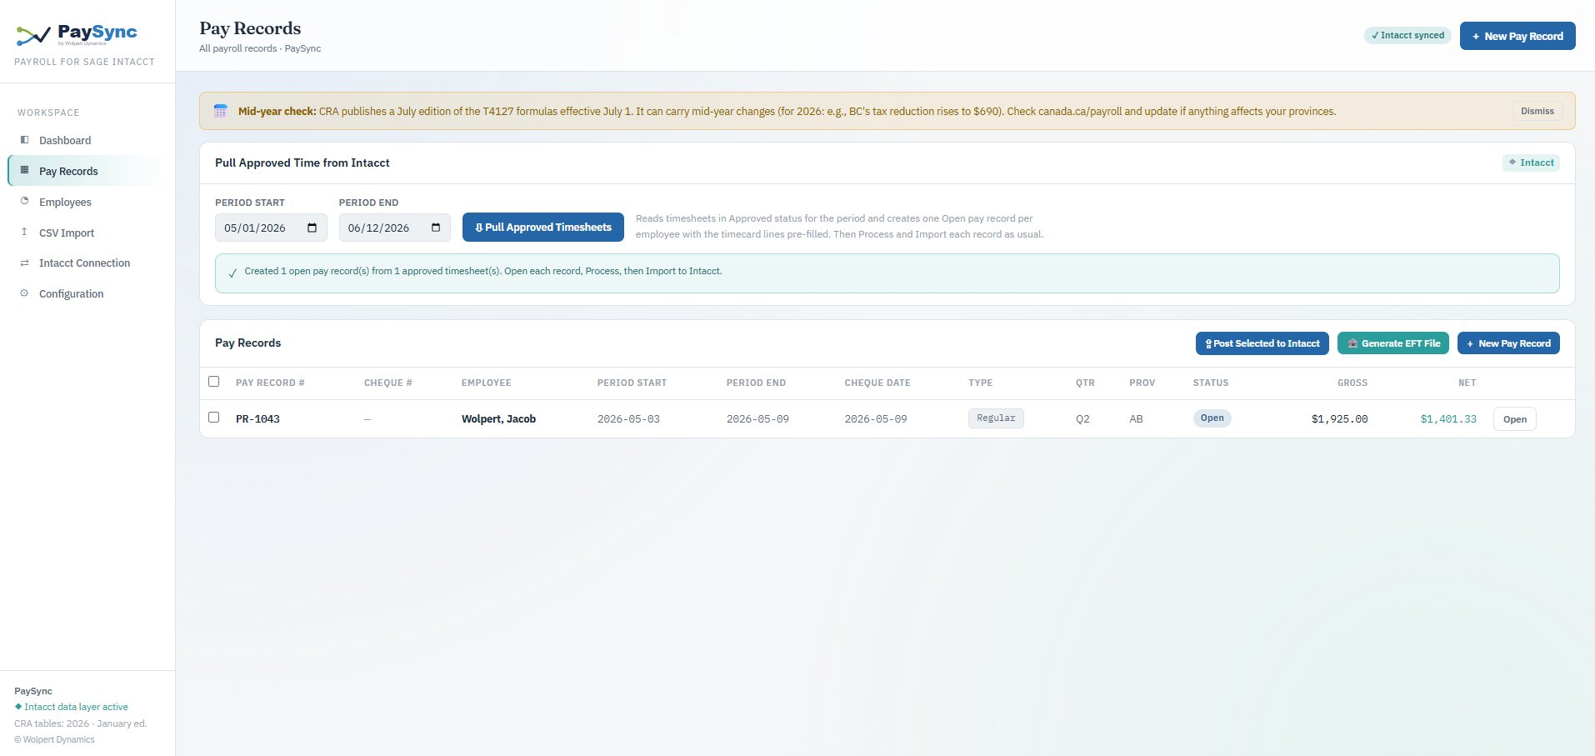Click employee name Wolpert, Jacob
Image resolution: width=1595 pixels, height=756 pixels.
[498, 419]
